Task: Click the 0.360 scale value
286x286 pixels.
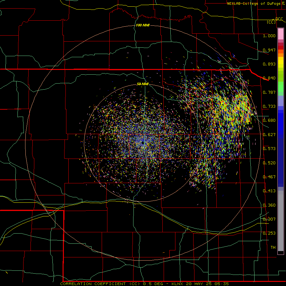Action: coord(269,205)
